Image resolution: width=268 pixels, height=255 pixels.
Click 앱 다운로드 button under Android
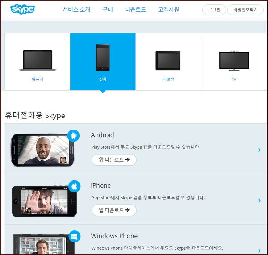coord(114,159)
